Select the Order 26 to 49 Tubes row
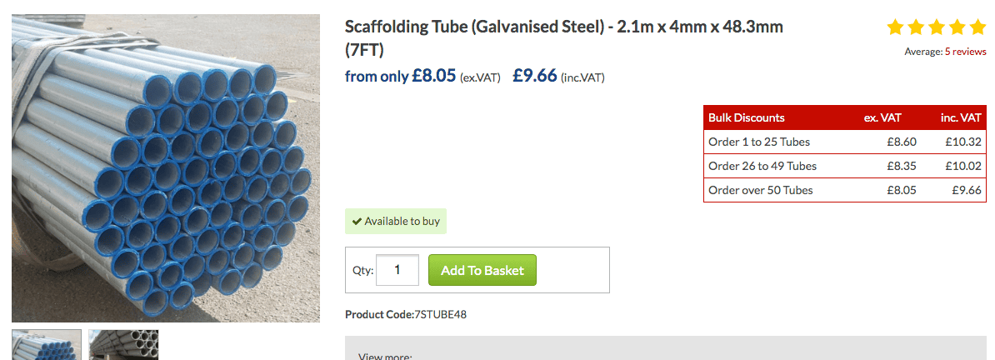995x360 pixels. click(x=844, y=166)
